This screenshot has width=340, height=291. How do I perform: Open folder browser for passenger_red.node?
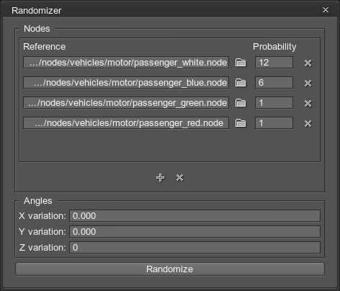click(x=241, y=123)
